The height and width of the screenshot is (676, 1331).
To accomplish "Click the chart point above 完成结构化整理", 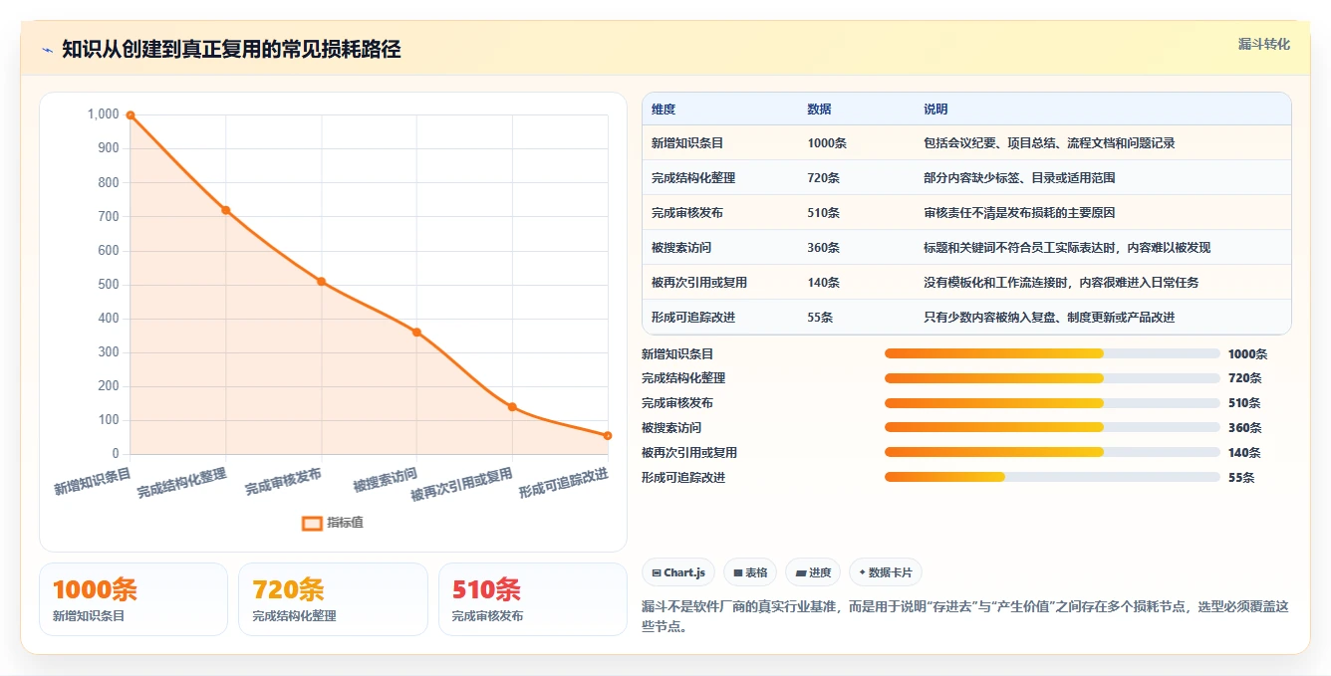I will pos(226,210).
